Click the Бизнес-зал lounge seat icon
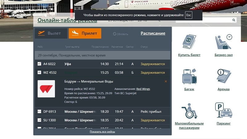 (223, 42)
